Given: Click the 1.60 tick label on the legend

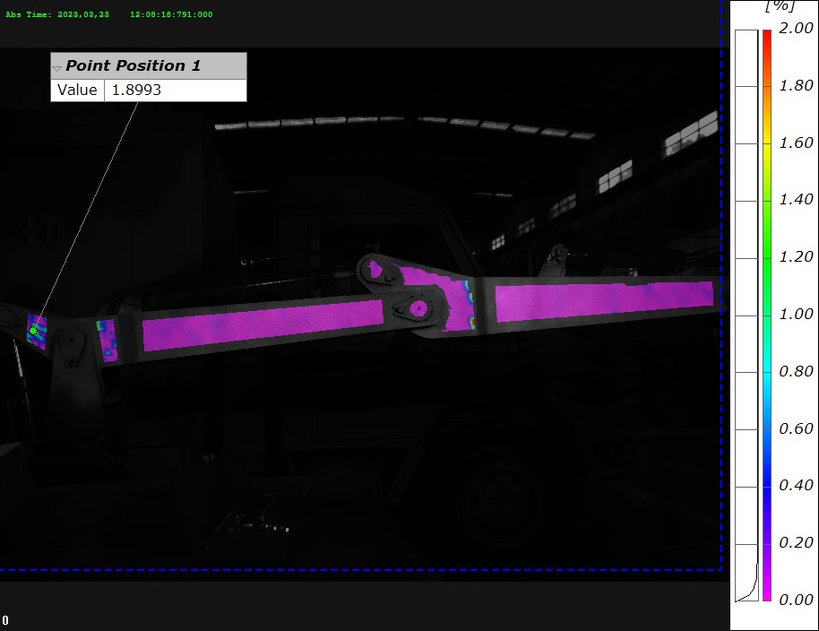Looking at the screenshot, I should pyautogui.click(x=796, y=143).
